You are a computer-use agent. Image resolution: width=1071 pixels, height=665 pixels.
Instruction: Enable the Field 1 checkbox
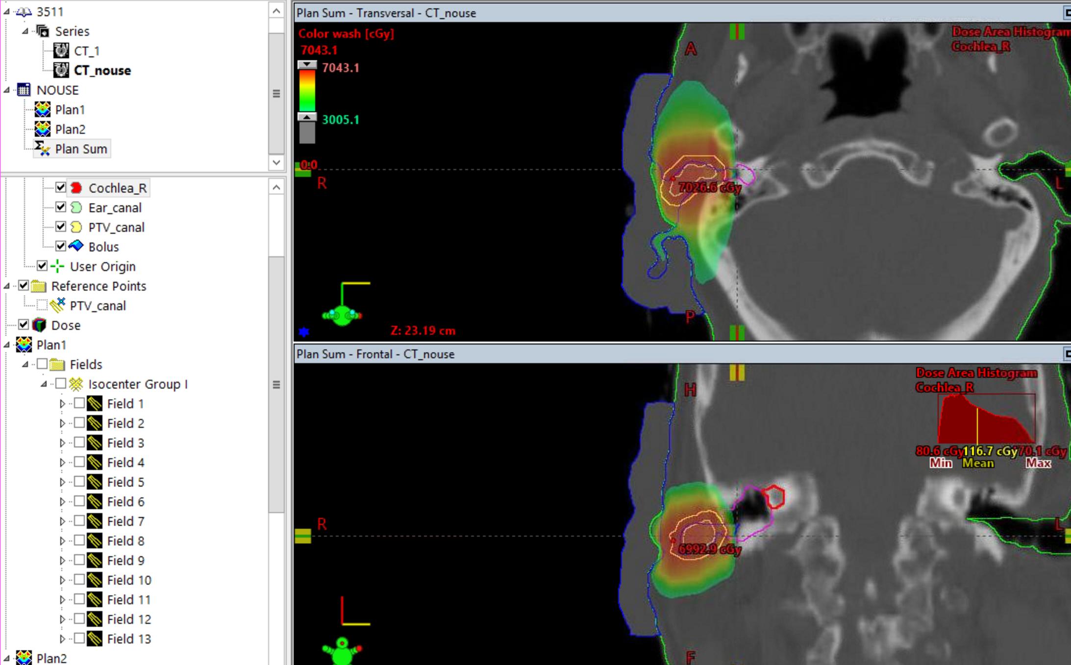coord(79,403)
